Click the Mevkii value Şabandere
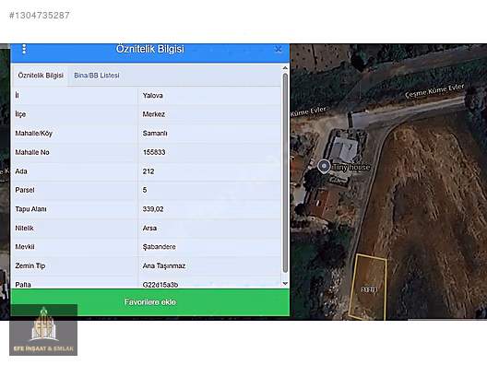487x365 pixels. (x=159, y=247)
